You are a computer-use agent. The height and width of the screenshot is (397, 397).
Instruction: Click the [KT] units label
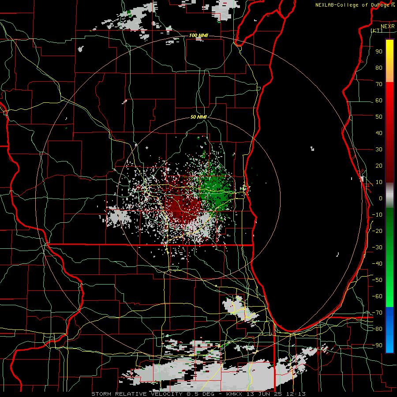click(x=377, y=30)
